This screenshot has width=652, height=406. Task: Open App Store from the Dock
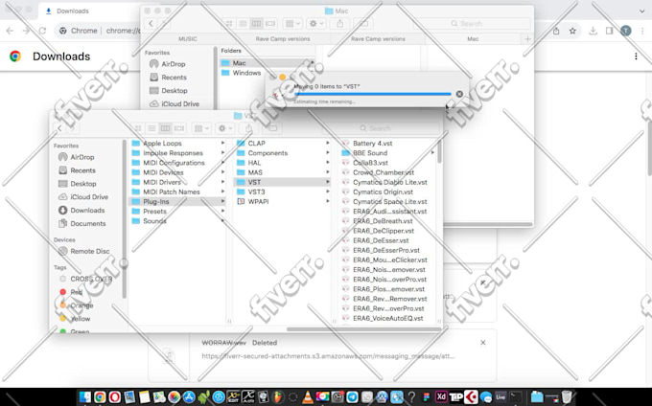[x=189, y=396]
